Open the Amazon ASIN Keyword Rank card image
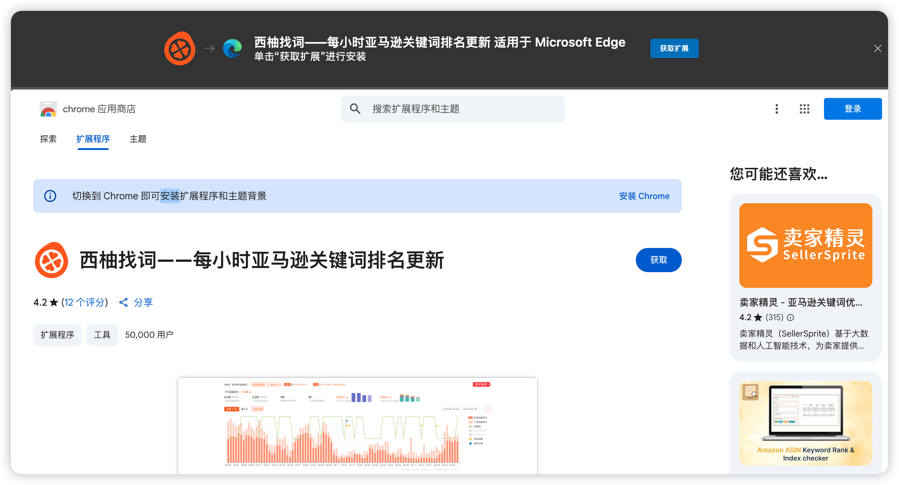899x485 pixels. point(806,423)
